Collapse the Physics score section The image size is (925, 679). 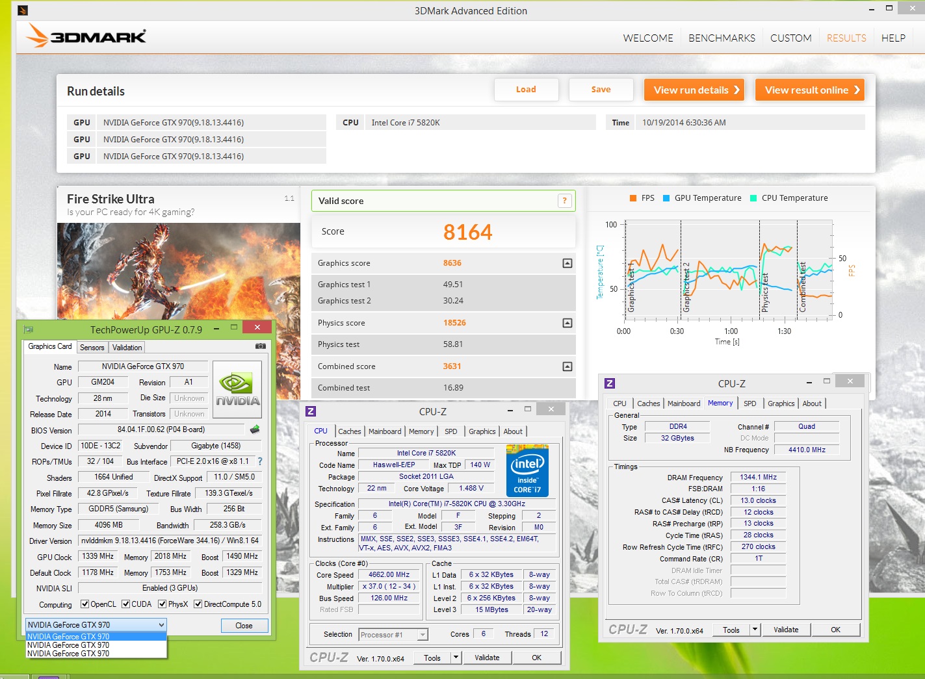point(567,323)
